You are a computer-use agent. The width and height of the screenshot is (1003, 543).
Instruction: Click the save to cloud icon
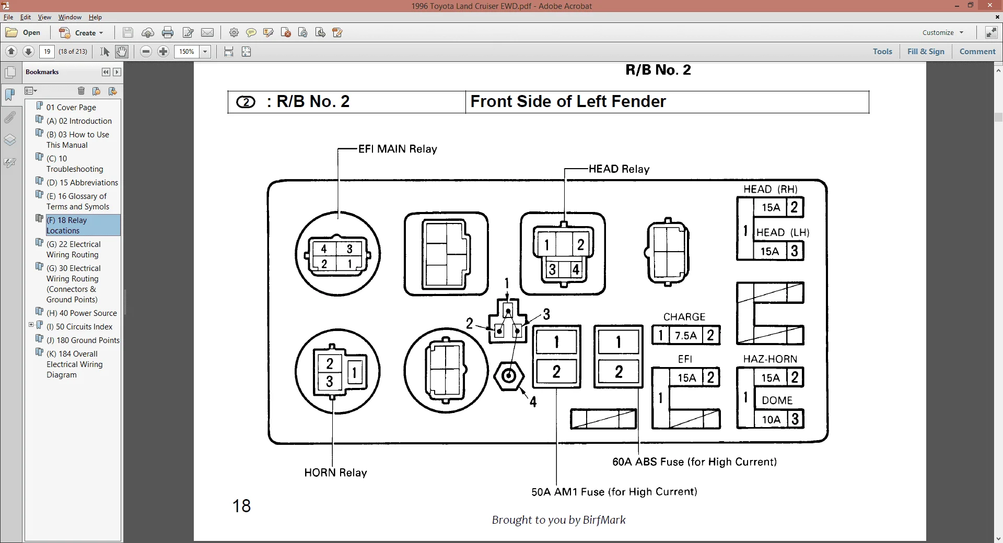148,33
